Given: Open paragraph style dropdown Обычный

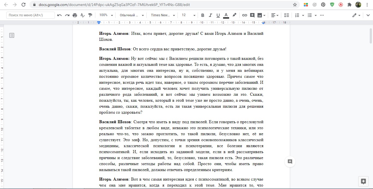Looking at the screenshot, I should click(132, 15).
